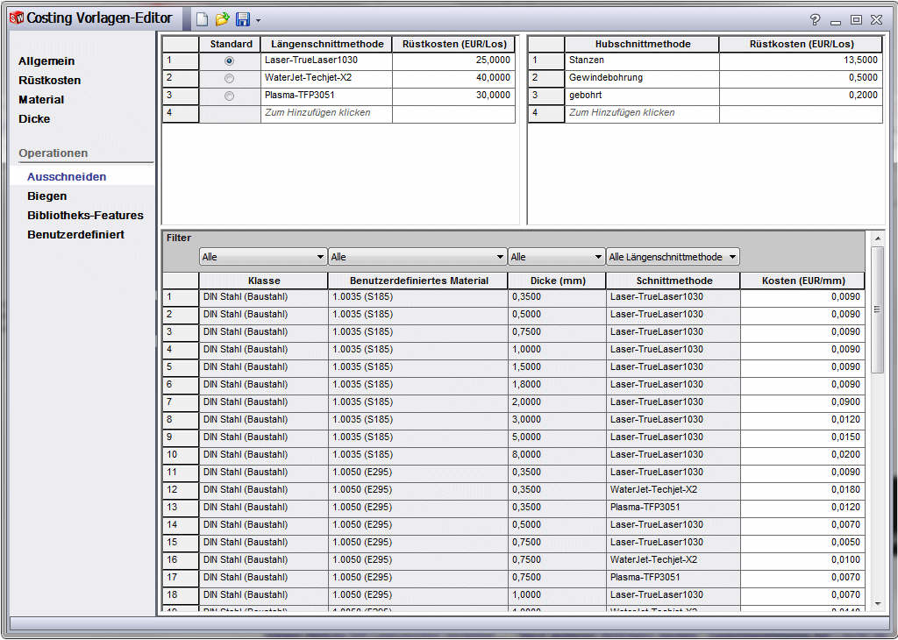This screenshot has height=640, width=898.
Task: Go to the Rüstkosten section
Action: coord(49,81)
